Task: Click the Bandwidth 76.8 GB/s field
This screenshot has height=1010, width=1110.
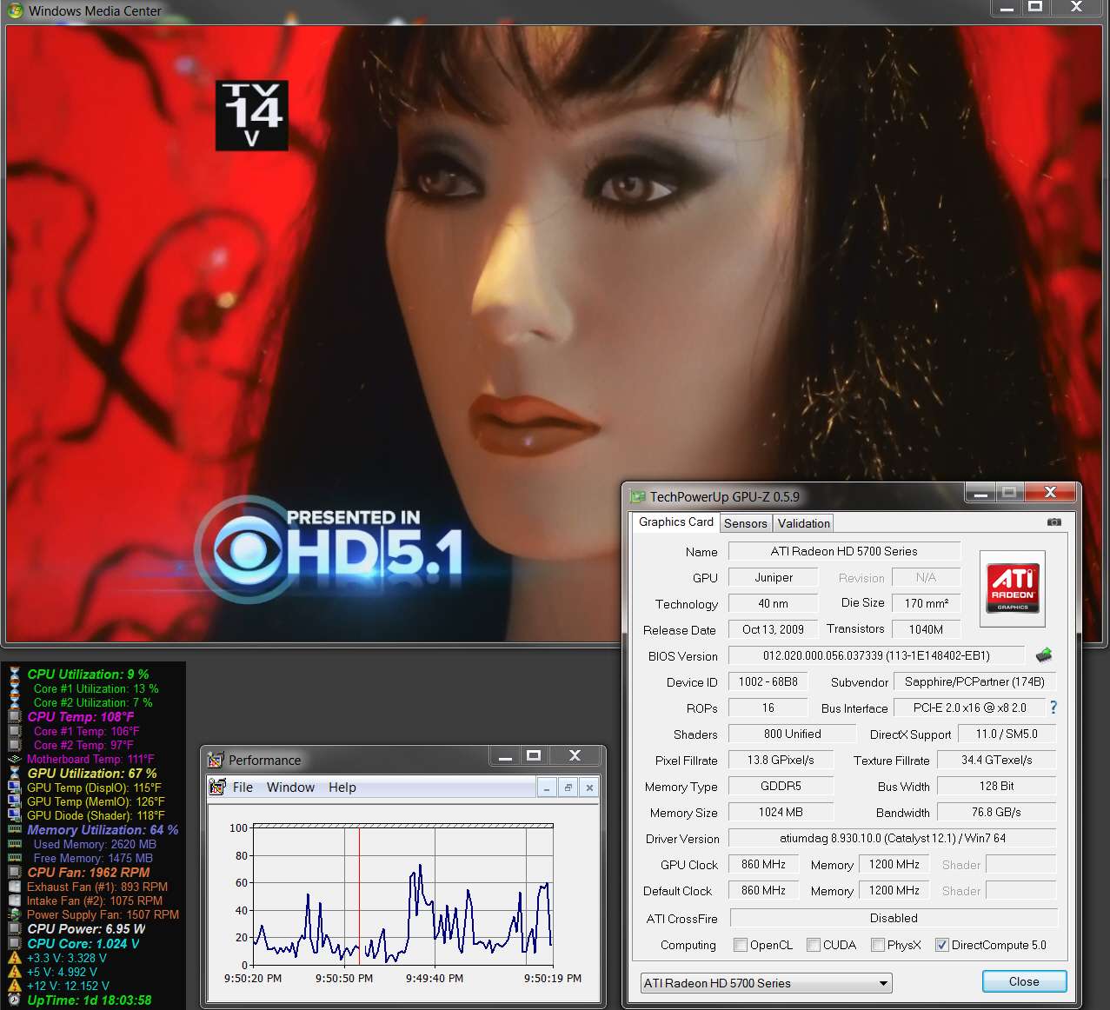Action: pyautogui.click(x=996, y=812)
